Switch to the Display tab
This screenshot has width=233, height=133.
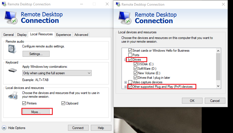pyautogui.click(x=22, y=35)
